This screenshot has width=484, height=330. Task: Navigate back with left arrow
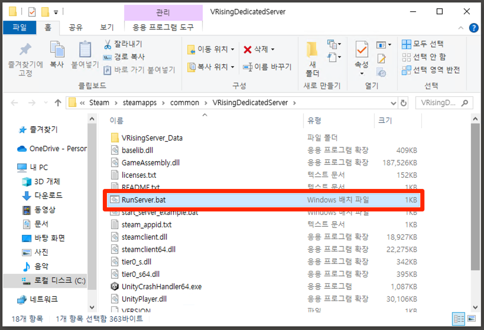[x=14, y=103]
